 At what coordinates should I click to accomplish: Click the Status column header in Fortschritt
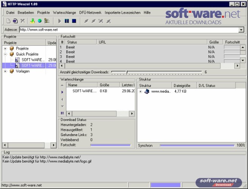pos(81,42)
